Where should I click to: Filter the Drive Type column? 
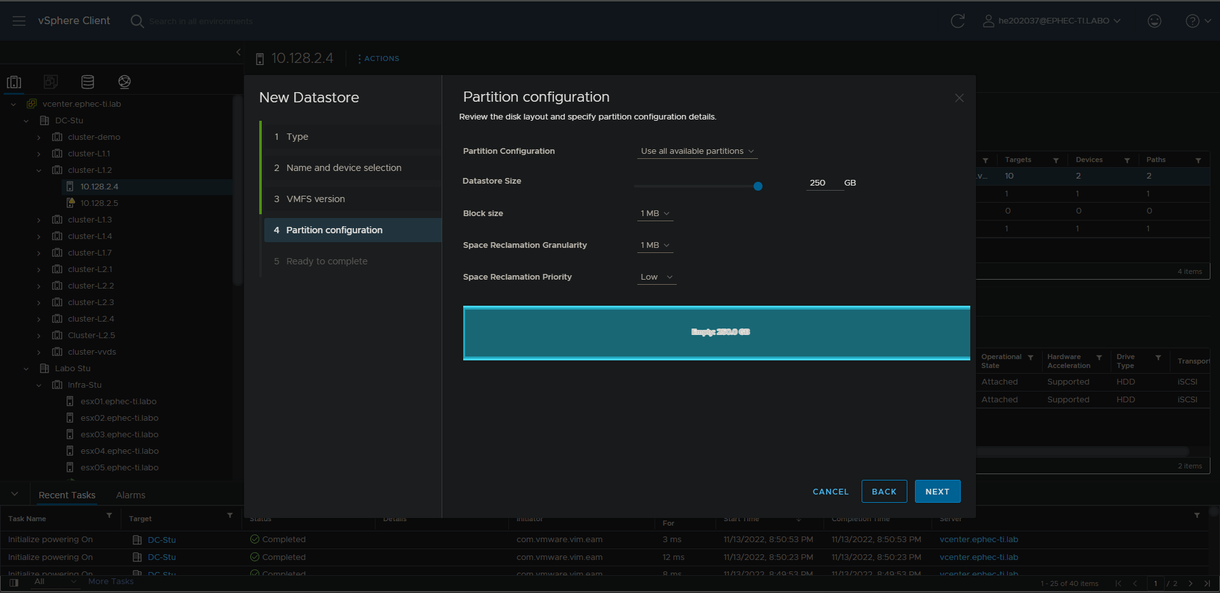pyautogui.click(x=1158, y=358)
